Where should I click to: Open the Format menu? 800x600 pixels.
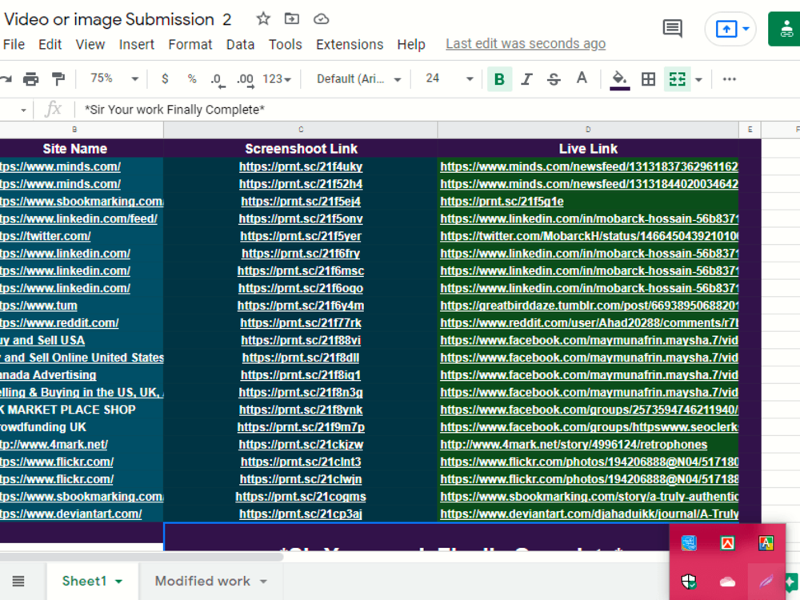pos(190,45)
